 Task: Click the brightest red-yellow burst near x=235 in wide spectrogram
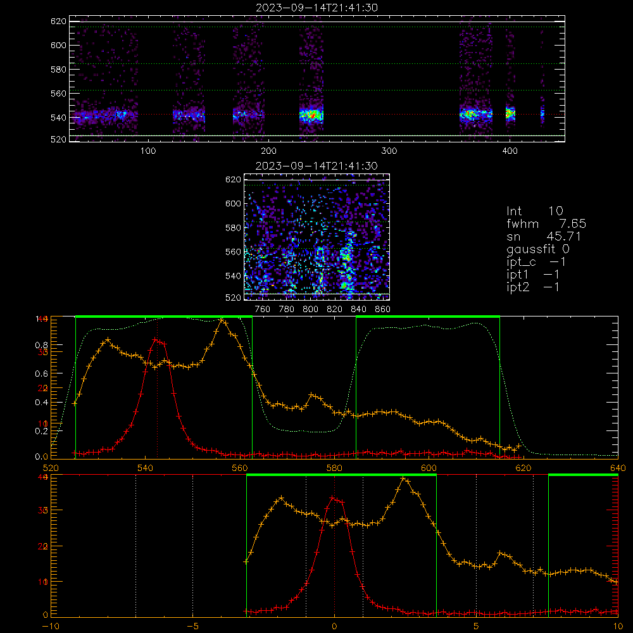311,115
